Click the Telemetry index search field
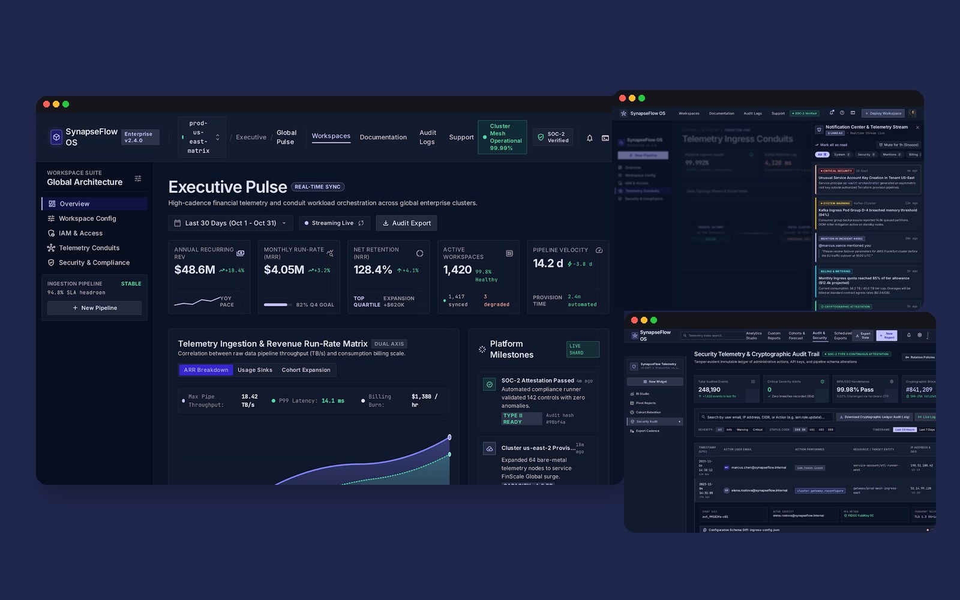This screenshot has height=600, width=960. (x=713, y=335)
